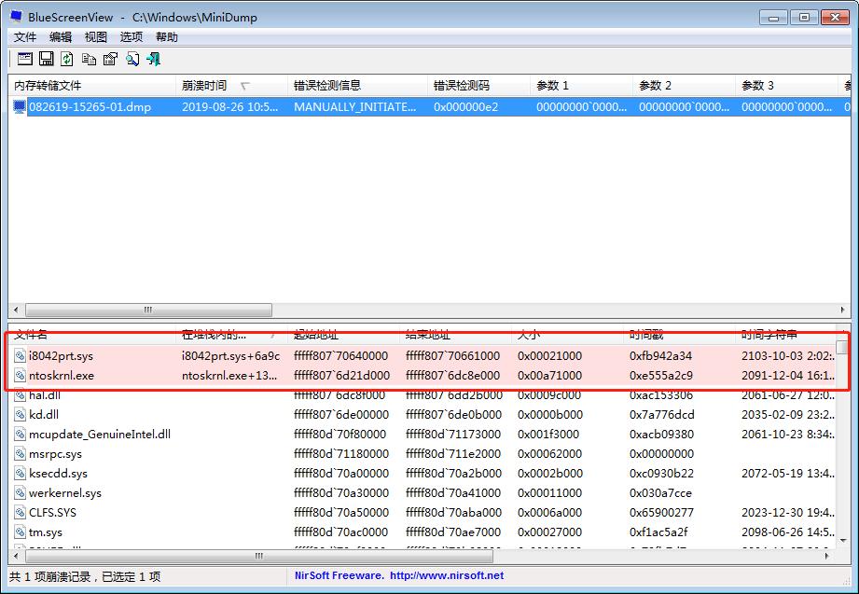The image size is (859, 594).
Task: Click the lower pane vertical scrollbar thumb
Action: (842, 348)
